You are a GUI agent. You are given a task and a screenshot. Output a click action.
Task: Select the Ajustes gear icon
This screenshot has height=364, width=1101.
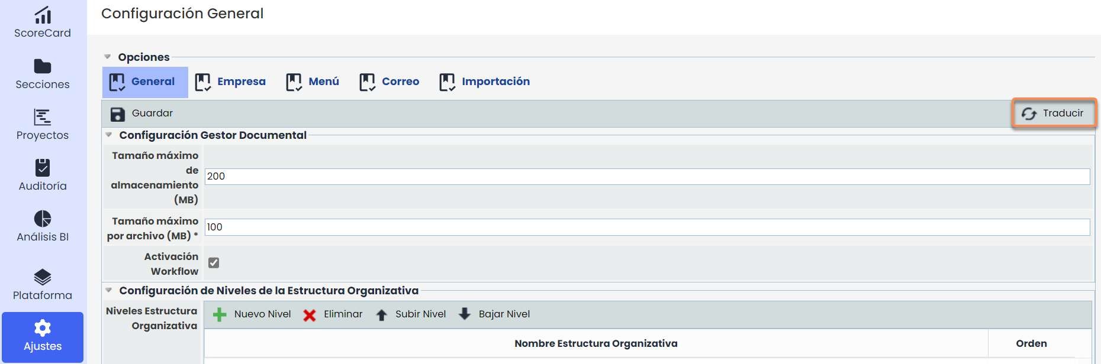click(43, 328)
